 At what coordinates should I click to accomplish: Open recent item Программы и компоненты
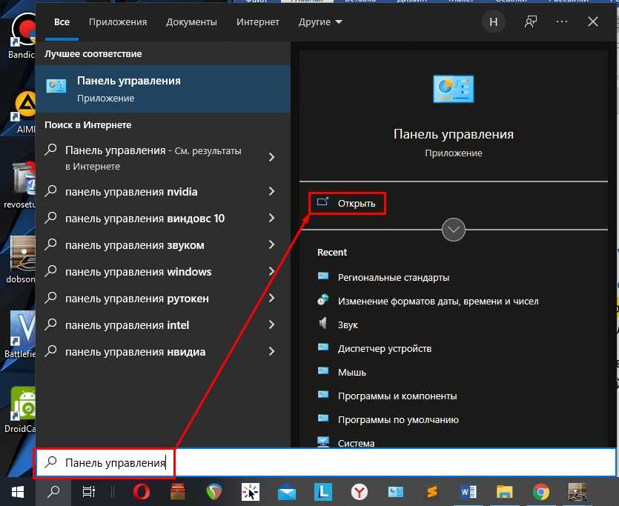click(397, 396)
